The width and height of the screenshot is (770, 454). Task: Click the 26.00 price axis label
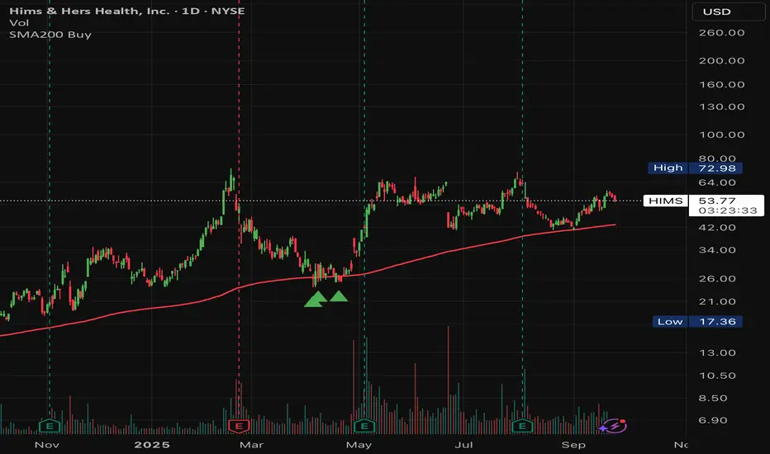point(717,278)
